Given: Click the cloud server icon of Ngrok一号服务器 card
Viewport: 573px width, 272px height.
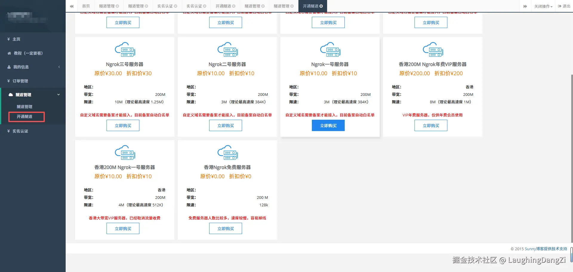Looking at the screenshot, I should coord(330,50).
